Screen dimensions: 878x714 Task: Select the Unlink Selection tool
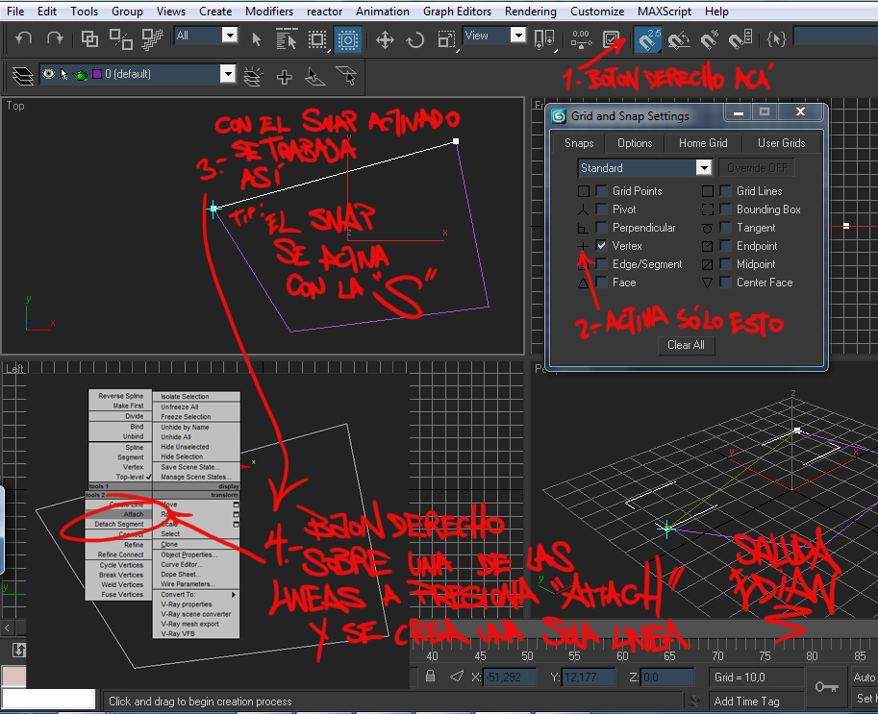120,39
